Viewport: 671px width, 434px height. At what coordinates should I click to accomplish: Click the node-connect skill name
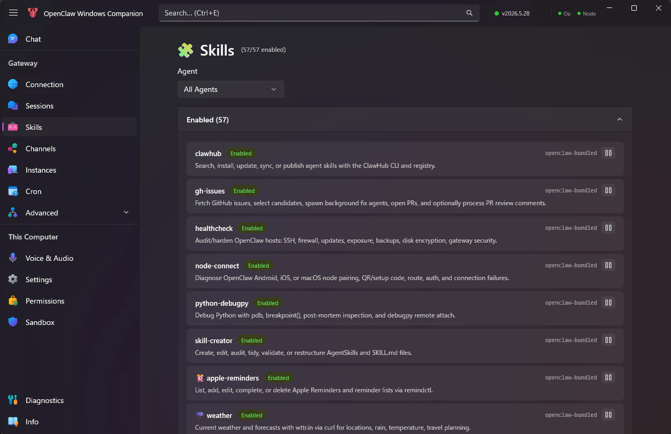pyautogui.click(x=217, y=266)
